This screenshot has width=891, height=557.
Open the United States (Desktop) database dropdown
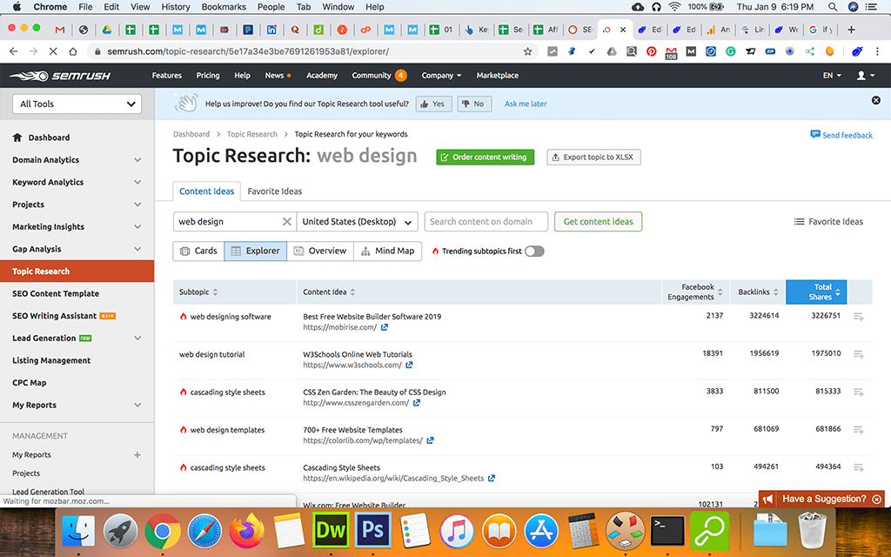pyautogui.click(x=358, y=222)
